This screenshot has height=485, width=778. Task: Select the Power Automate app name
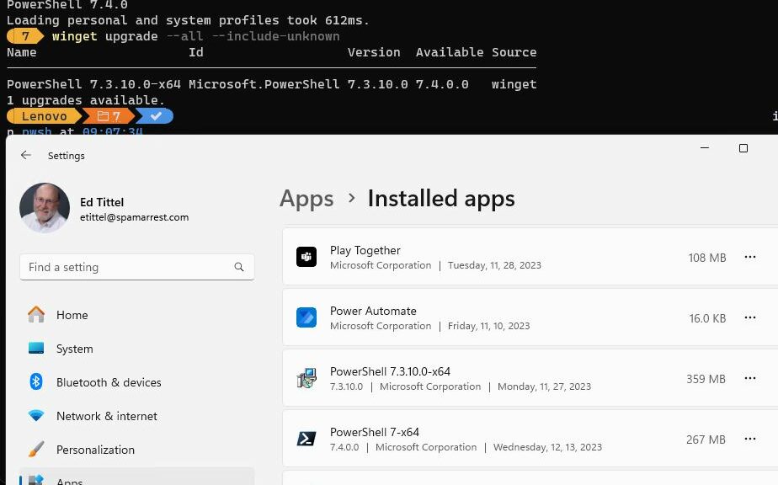(x=373, y=311)
